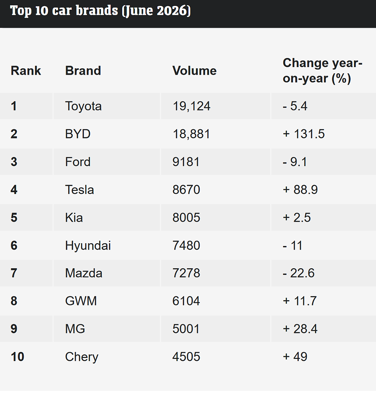Select the 'Change year-on-year (%)' header
Viewport: 376px width, 393px height.
pyautogui.click(x=322, y=71)
